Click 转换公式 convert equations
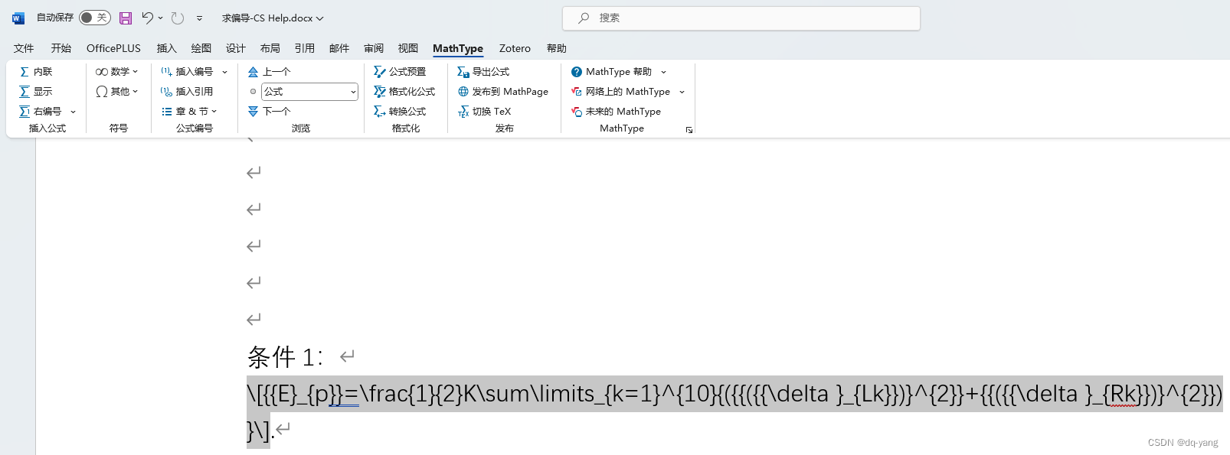The width and height of the screenshot is (1230, 455). (400, 111)
